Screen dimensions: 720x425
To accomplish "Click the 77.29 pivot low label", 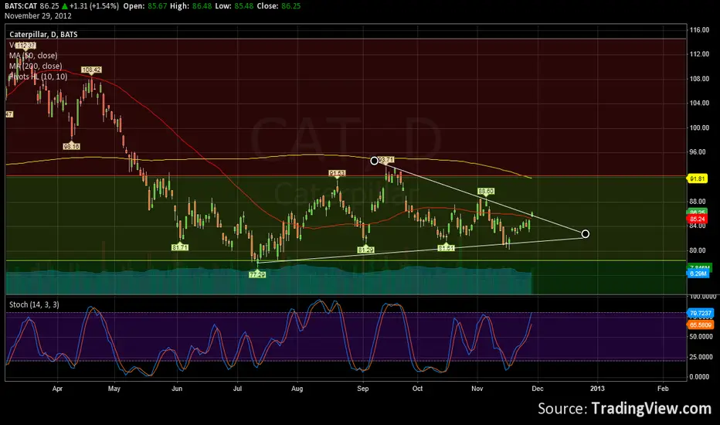I will (x=257, y=274).
